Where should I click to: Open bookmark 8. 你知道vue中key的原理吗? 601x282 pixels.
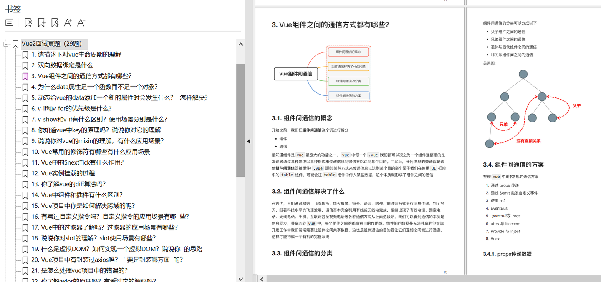tap(96, 130)
